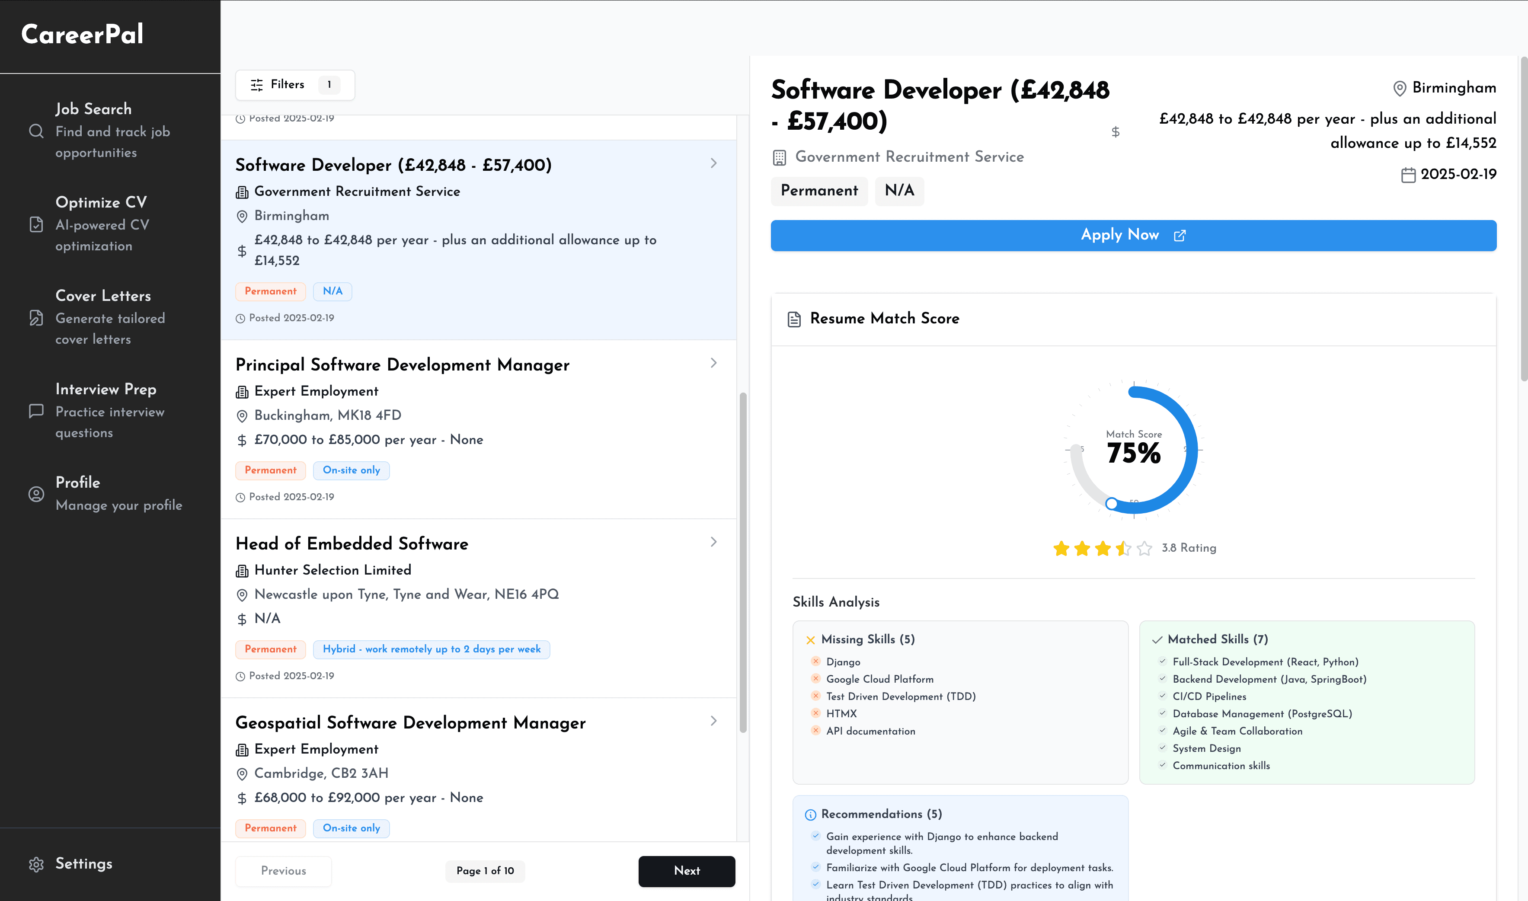
Task: Click the external link icon on Apply Now
Action: coord(1180,235)
